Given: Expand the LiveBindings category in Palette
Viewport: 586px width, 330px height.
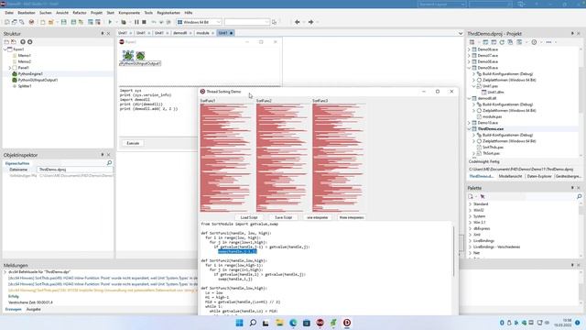Looking at the screenshot, I should pyautogui.click(x=470, y=241).
